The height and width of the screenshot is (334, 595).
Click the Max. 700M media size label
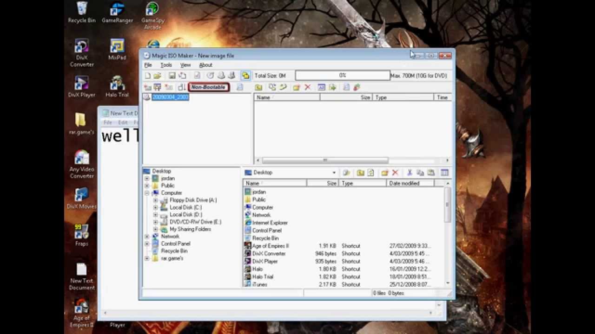click(419, 76)
